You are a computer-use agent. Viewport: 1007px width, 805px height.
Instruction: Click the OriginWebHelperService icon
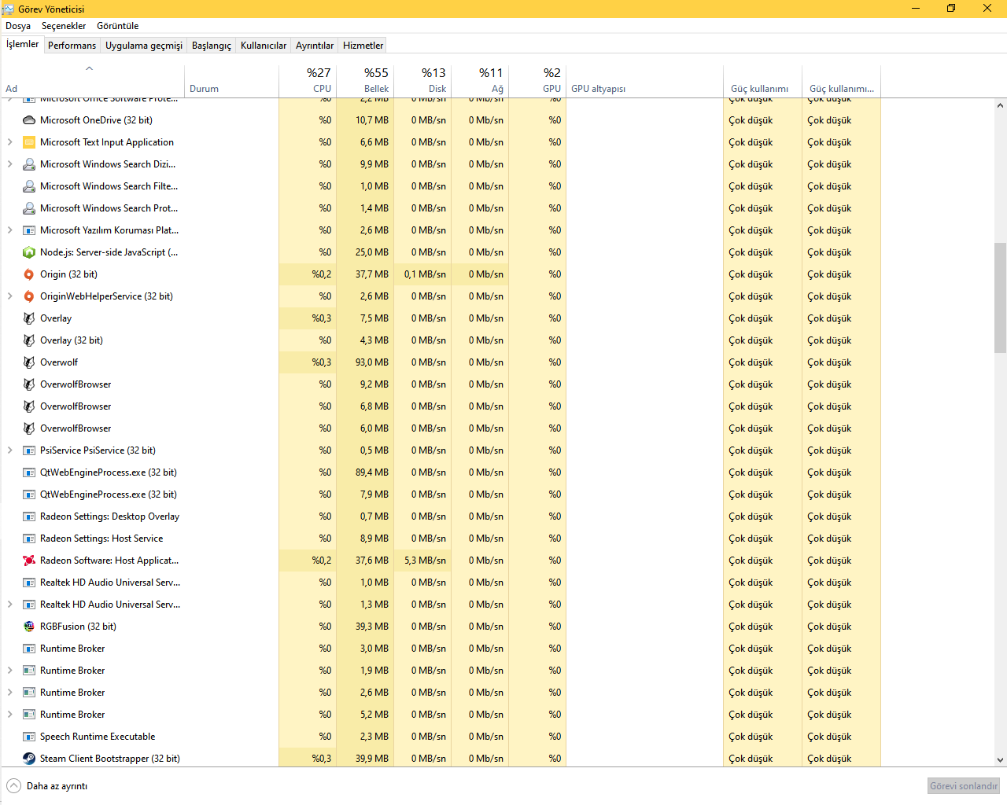click(29, 296)
